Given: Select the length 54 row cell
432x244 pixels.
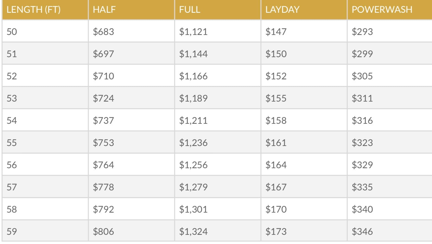Looking at the screenshot, I should click(12, 121).
